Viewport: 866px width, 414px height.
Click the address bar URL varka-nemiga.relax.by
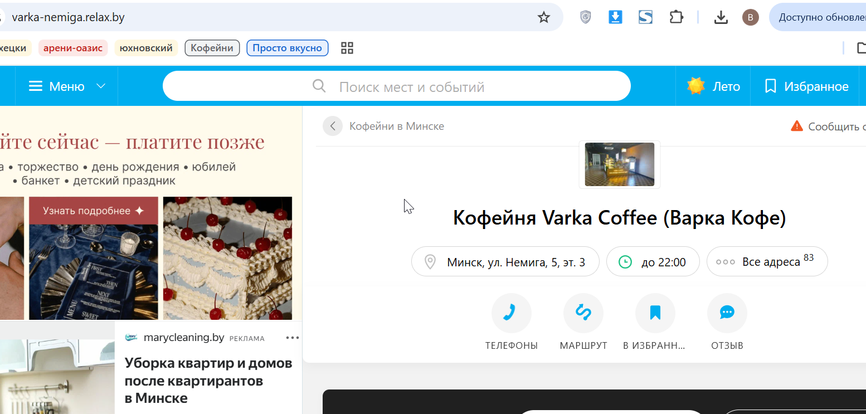point(68,17)
